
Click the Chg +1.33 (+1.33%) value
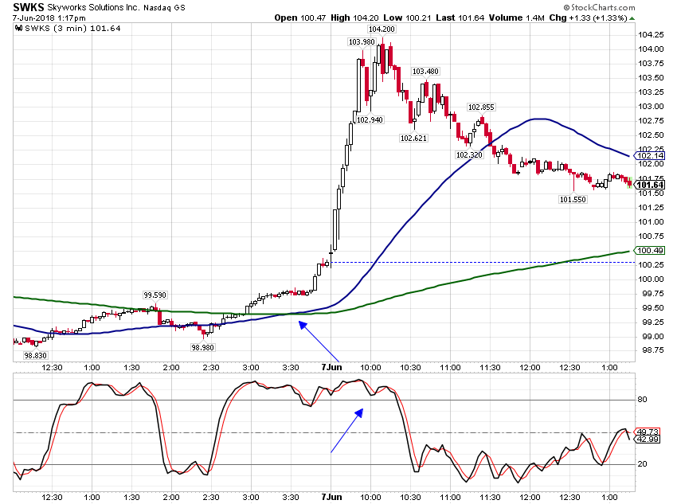point(588,18)
